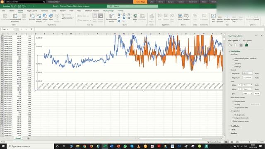Insert a Slicer filter
This screenshot has width=265, height=149.
pos(180,17)
